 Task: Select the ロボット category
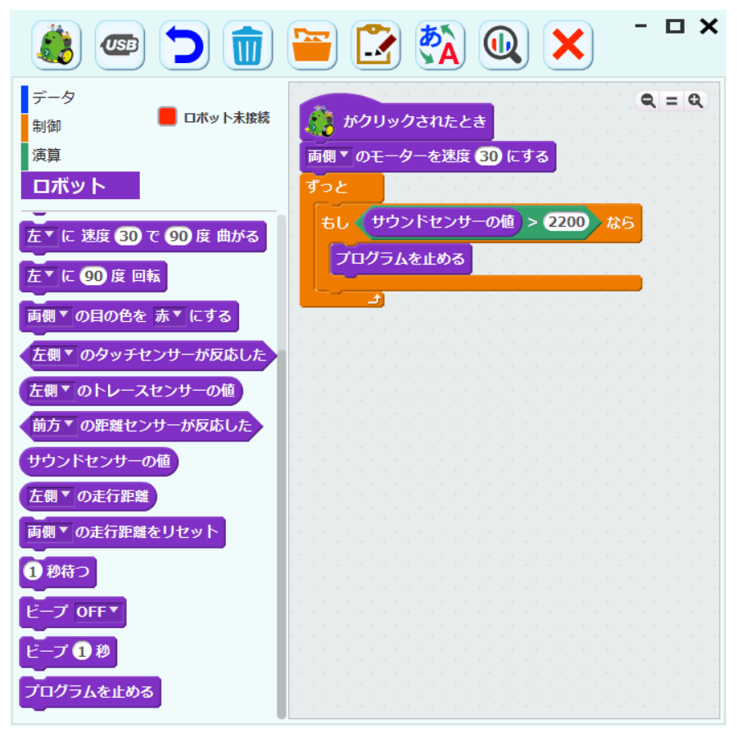coord(80,186)
